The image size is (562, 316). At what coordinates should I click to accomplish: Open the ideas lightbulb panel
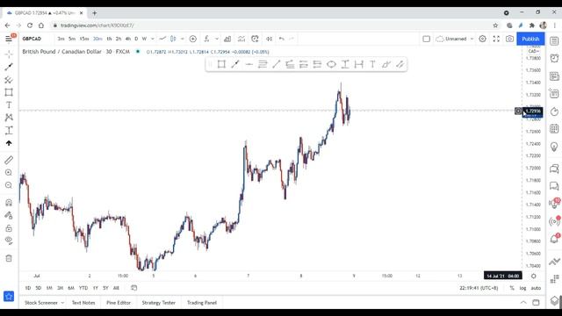coord(554,147)
